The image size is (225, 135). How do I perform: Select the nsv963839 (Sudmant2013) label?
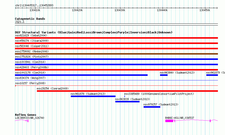pyautogui.click(x=132, y=99)
